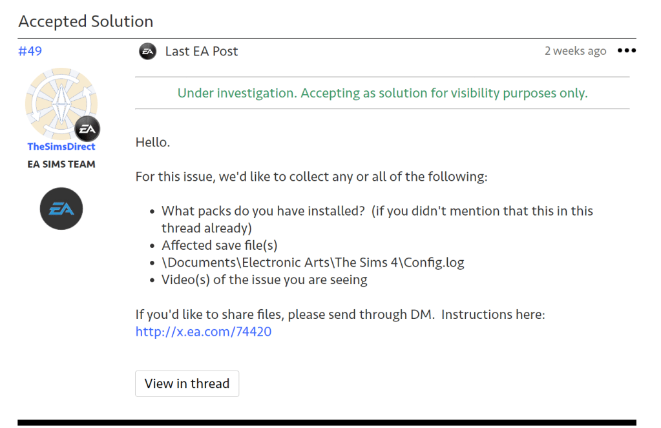
Task: Click the Accepted Solution heading
Action: (x=86, y=21)
